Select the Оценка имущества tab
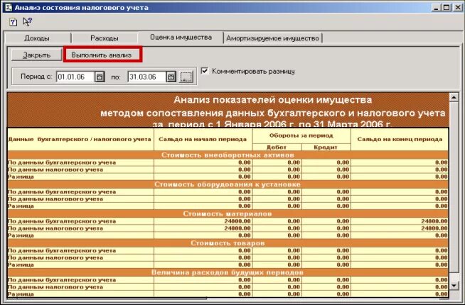465x305 pixels. click(x=181, y=38)
